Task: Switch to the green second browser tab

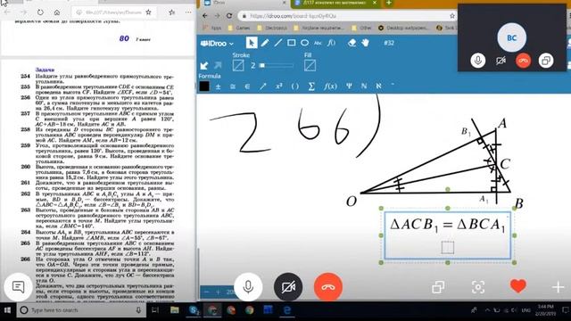Action: [335, 4]
